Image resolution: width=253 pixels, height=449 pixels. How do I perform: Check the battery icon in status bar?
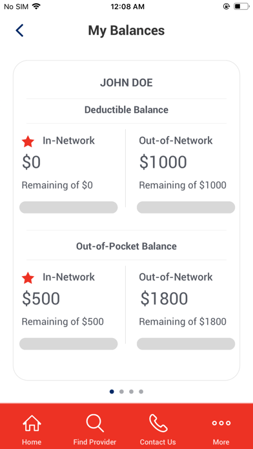(241, 6)
